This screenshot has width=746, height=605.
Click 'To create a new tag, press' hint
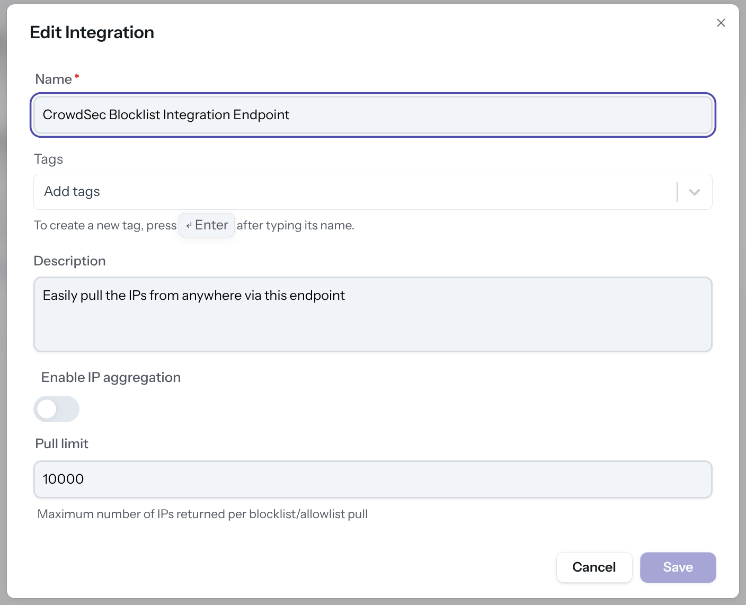105,225
